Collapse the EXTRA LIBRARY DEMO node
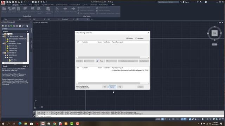 click(3, 43)
